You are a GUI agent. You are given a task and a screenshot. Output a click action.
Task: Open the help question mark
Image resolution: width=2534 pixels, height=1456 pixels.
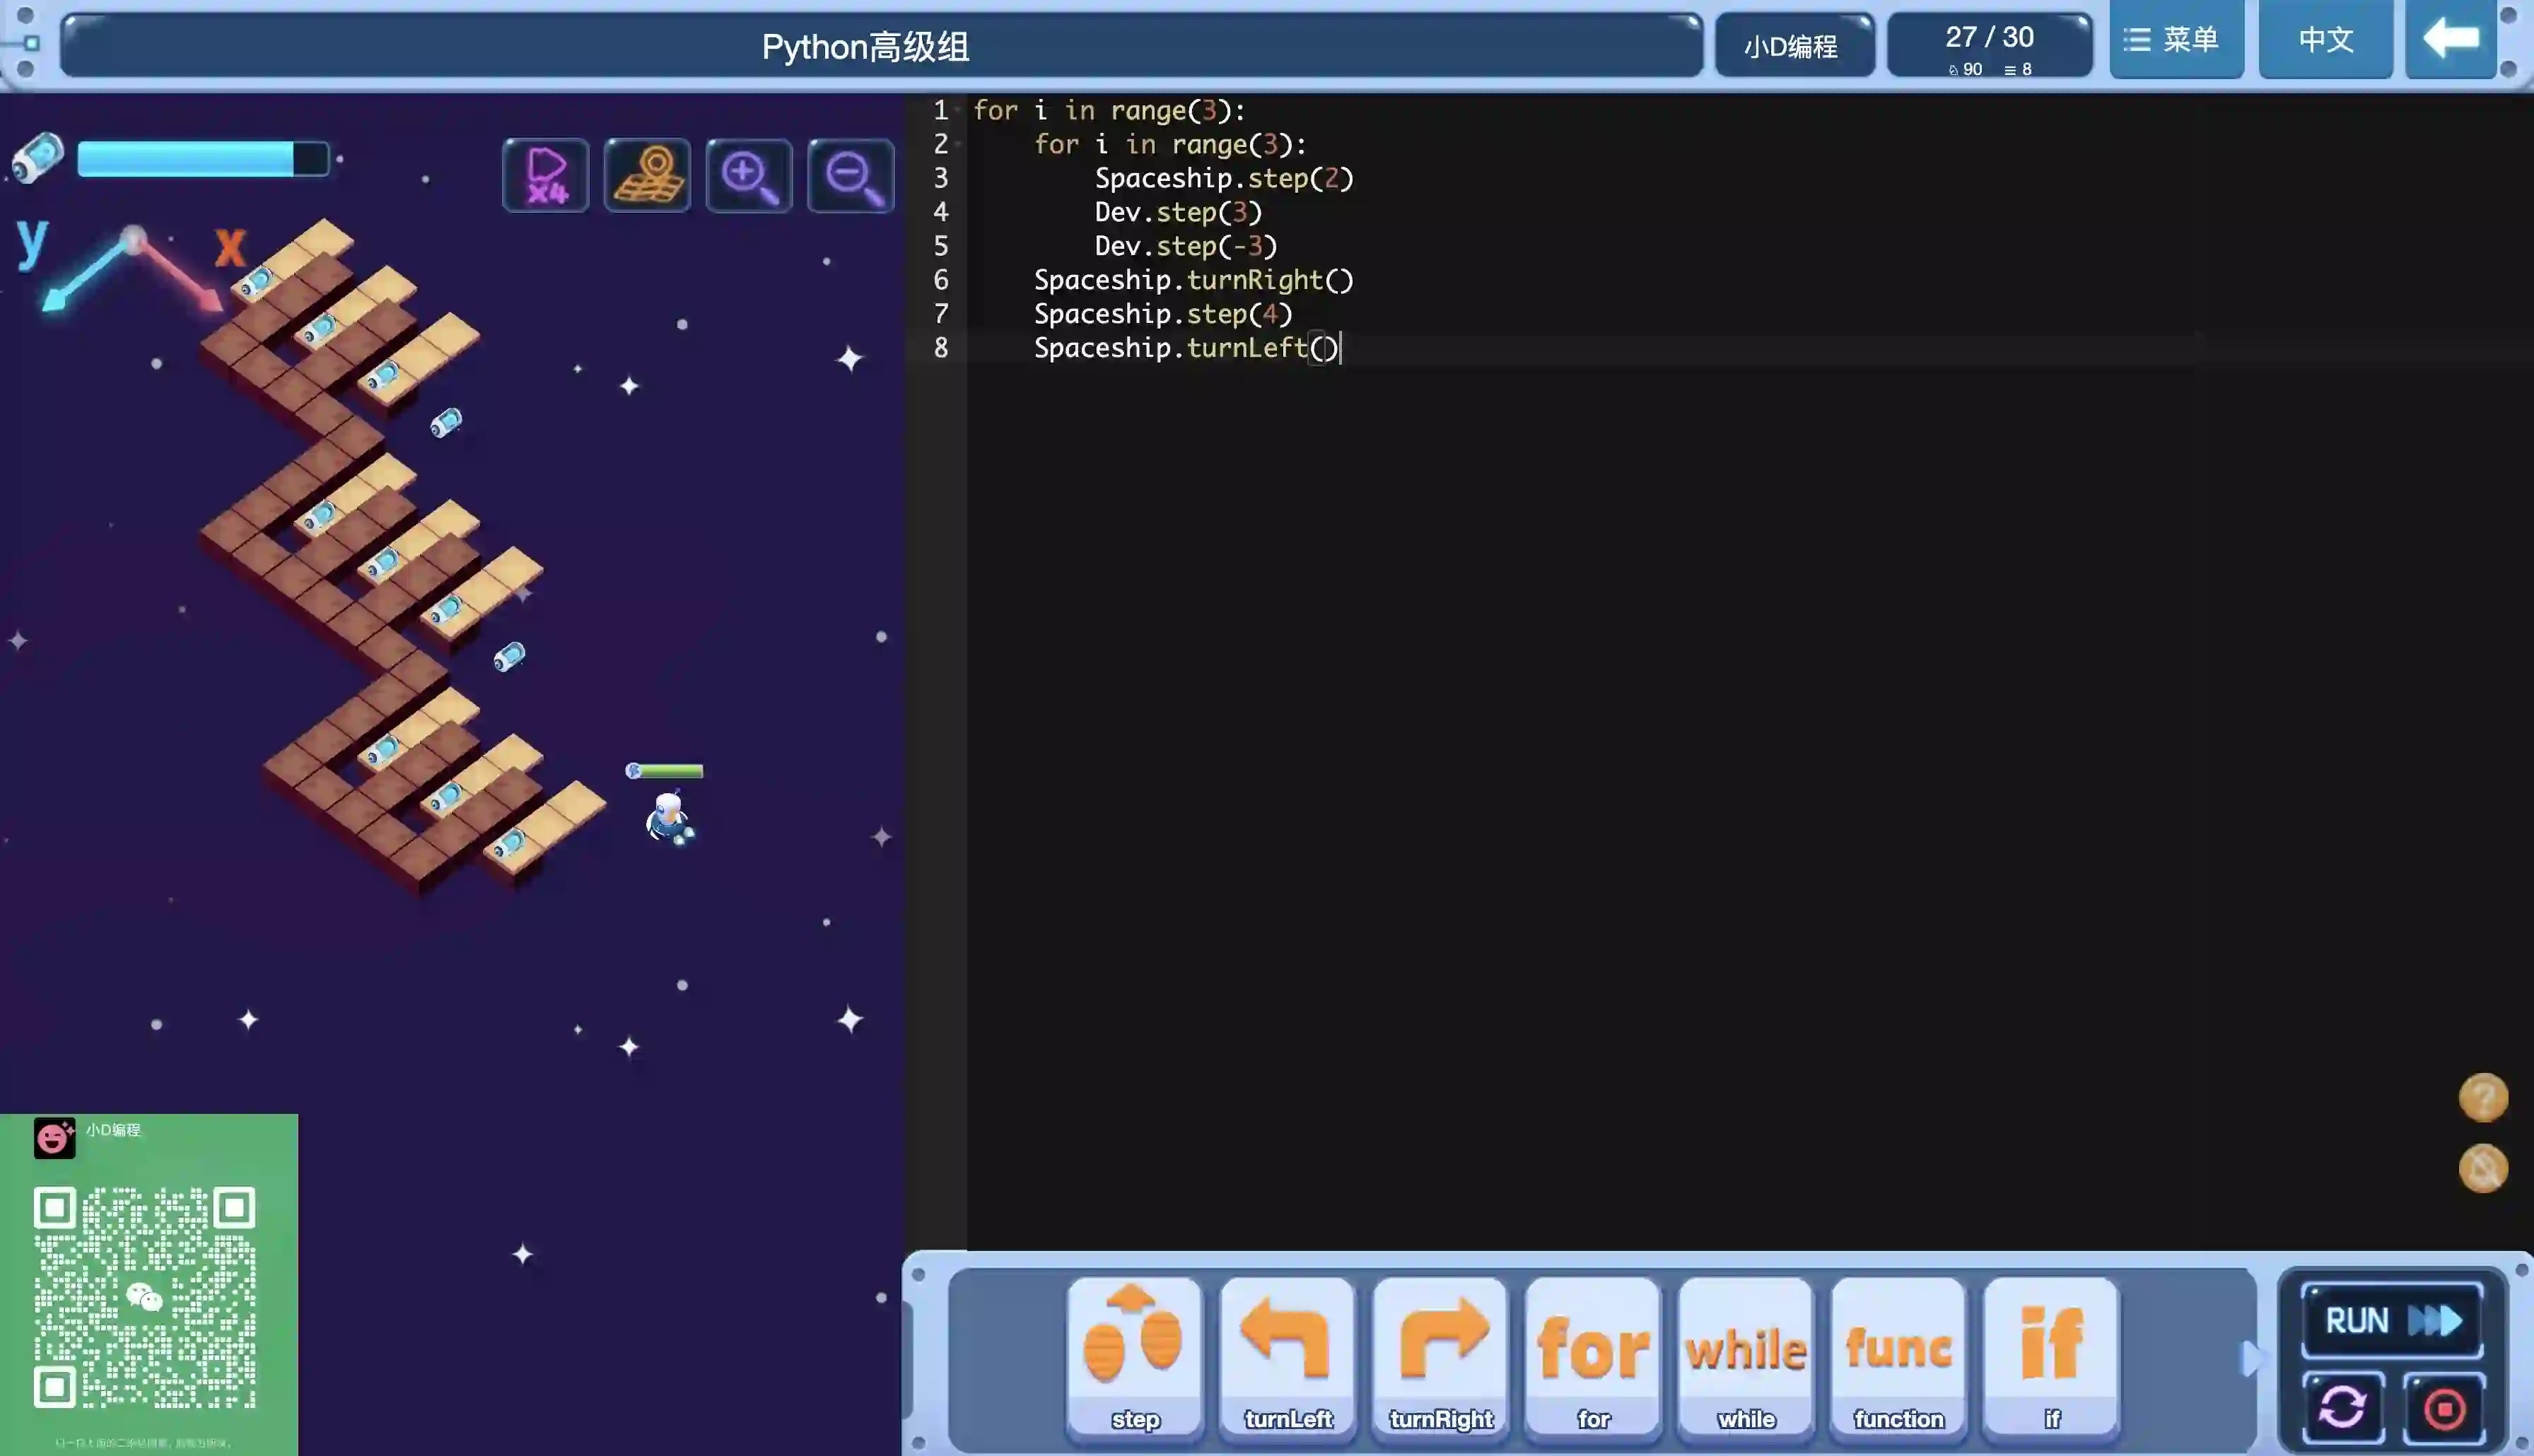tap(2483, 1097)
